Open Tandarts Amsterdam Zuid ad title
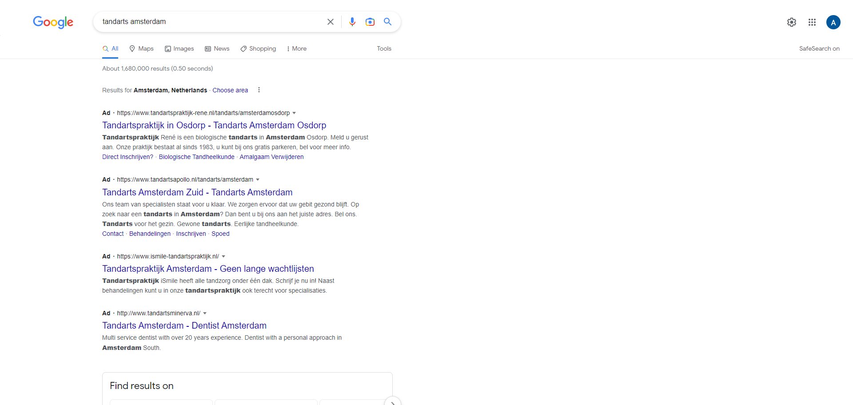853x405 pixels. click(197, 192)
